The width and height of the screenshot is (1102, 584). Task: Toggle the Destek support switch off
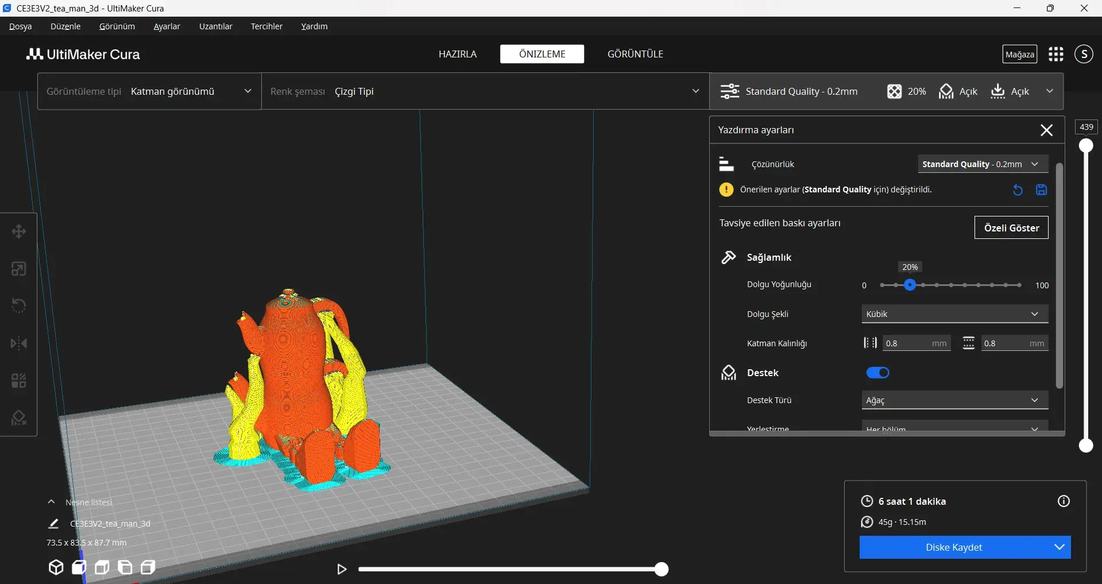877,373
